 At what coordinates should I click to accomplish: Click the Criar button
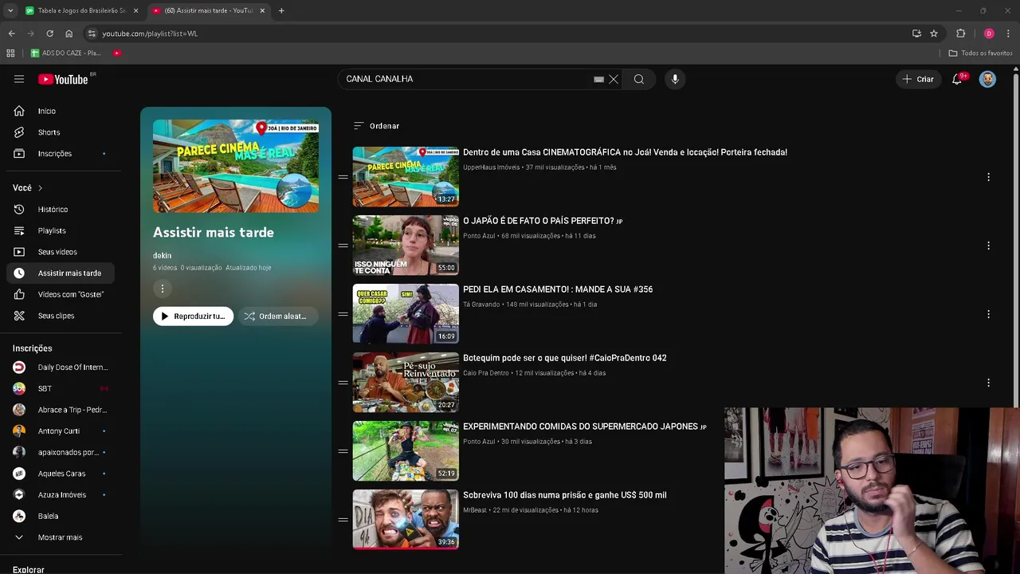coord(918,79)
